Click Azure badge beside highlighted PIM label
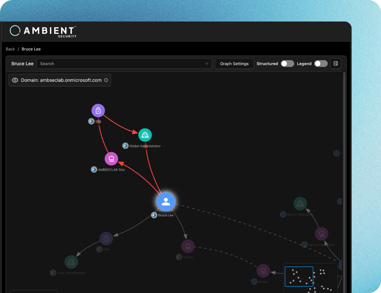The height and width of the screenshot is (293, 381). coord(91,121)
